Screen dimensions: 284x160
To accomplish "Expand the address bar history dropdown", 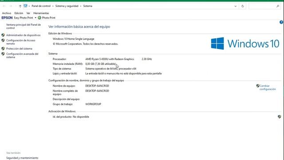I will point(236,6).
